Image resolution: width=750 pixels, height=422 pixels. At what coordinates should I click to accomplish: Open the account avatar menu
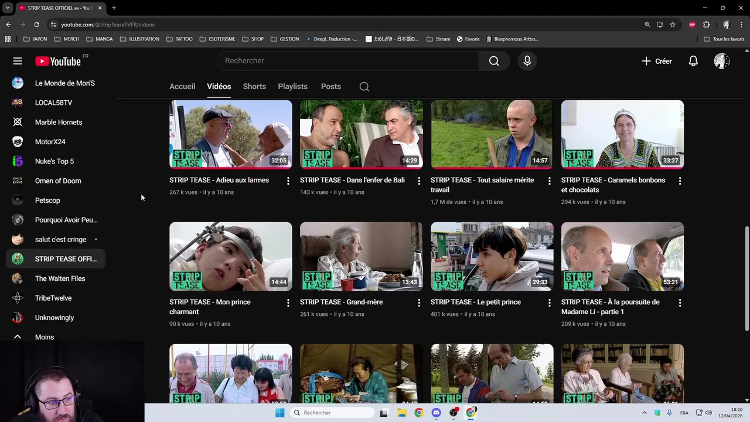(x=722, y=61)
